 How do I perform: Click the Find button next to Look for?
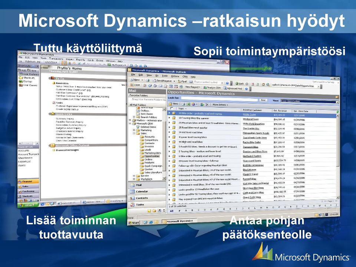point(263,100)
